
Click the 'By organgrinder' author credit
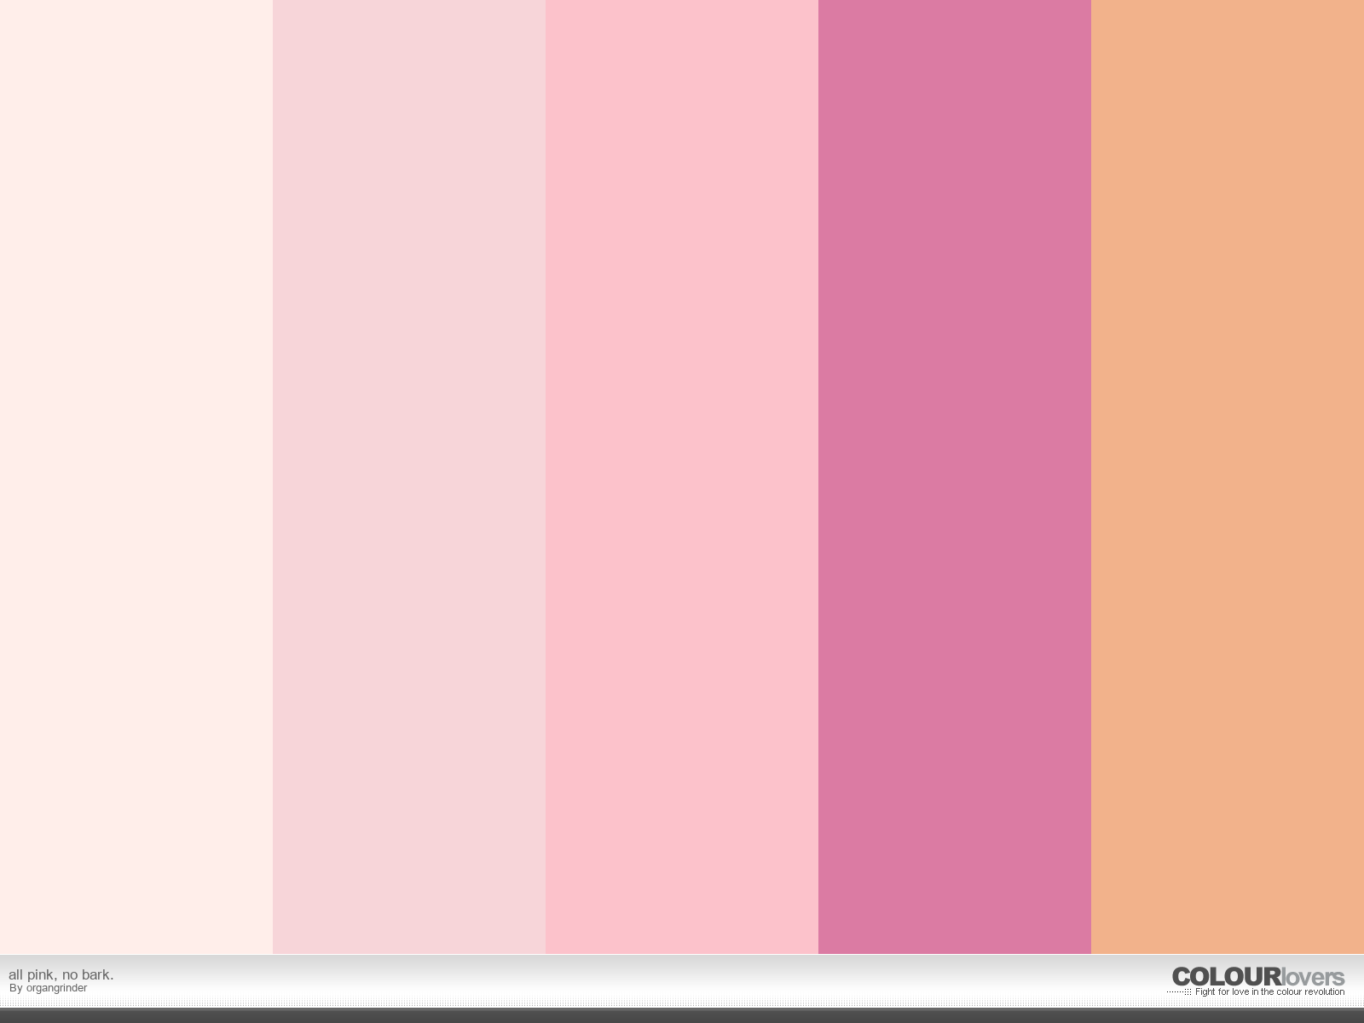[48, 988]
